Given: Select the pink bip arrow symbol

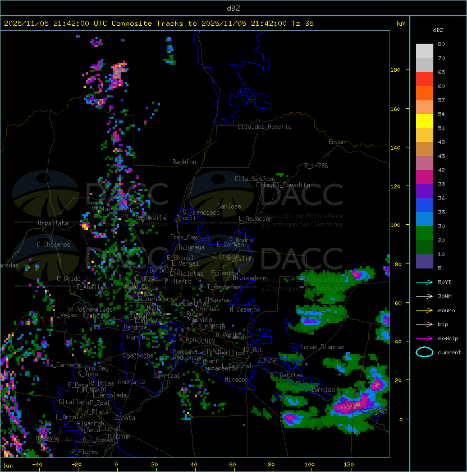Looking at the screenshot, I should click(424, 325).
